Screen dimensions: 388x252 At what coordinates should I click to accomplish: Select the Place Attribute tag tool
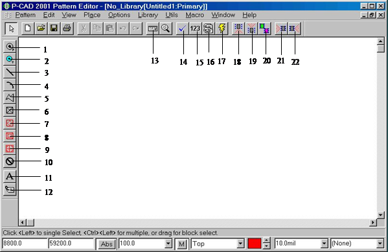(10, 189)
